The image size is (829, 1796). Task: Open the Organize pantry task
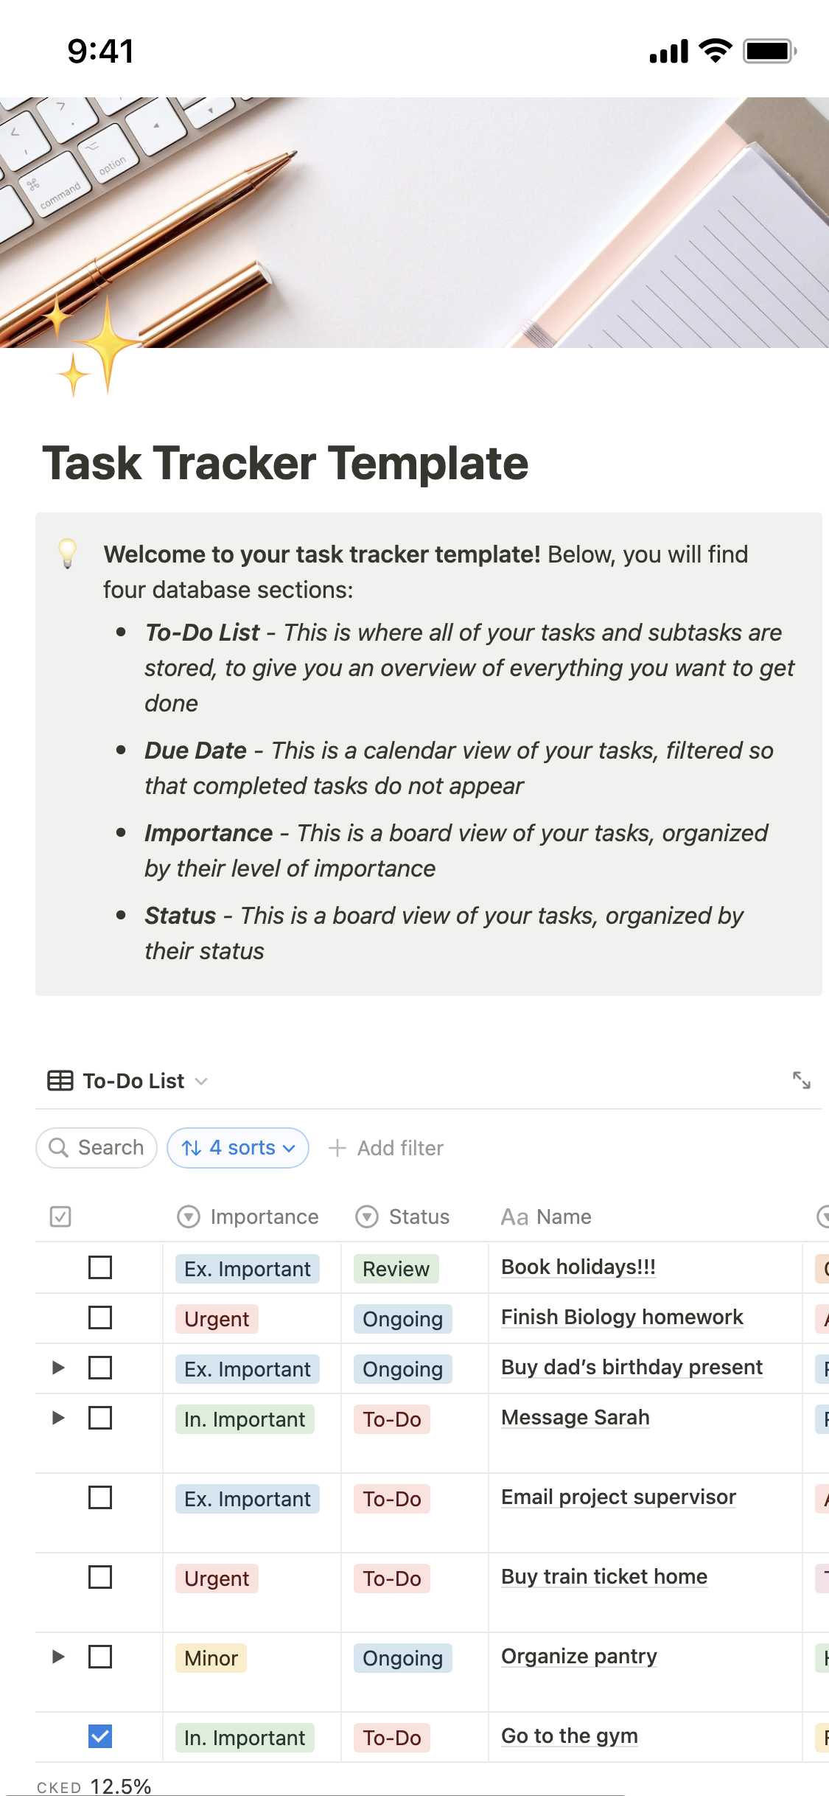point(578,1656)
